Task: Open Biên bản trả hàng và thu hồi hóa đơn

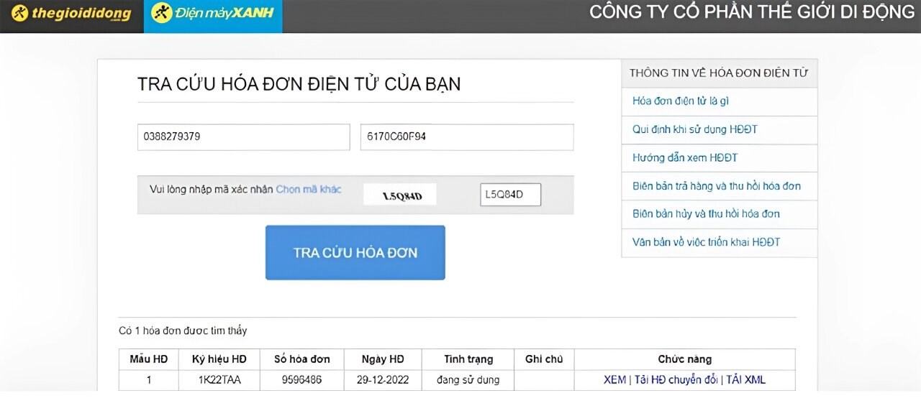Action: point(716,186)
